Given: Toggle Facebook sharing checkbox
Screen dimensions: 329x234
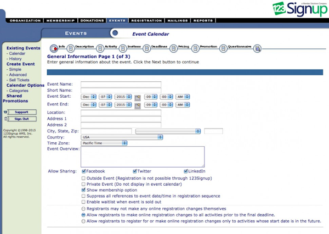Looking at the screenshot, I should [83, 171].
